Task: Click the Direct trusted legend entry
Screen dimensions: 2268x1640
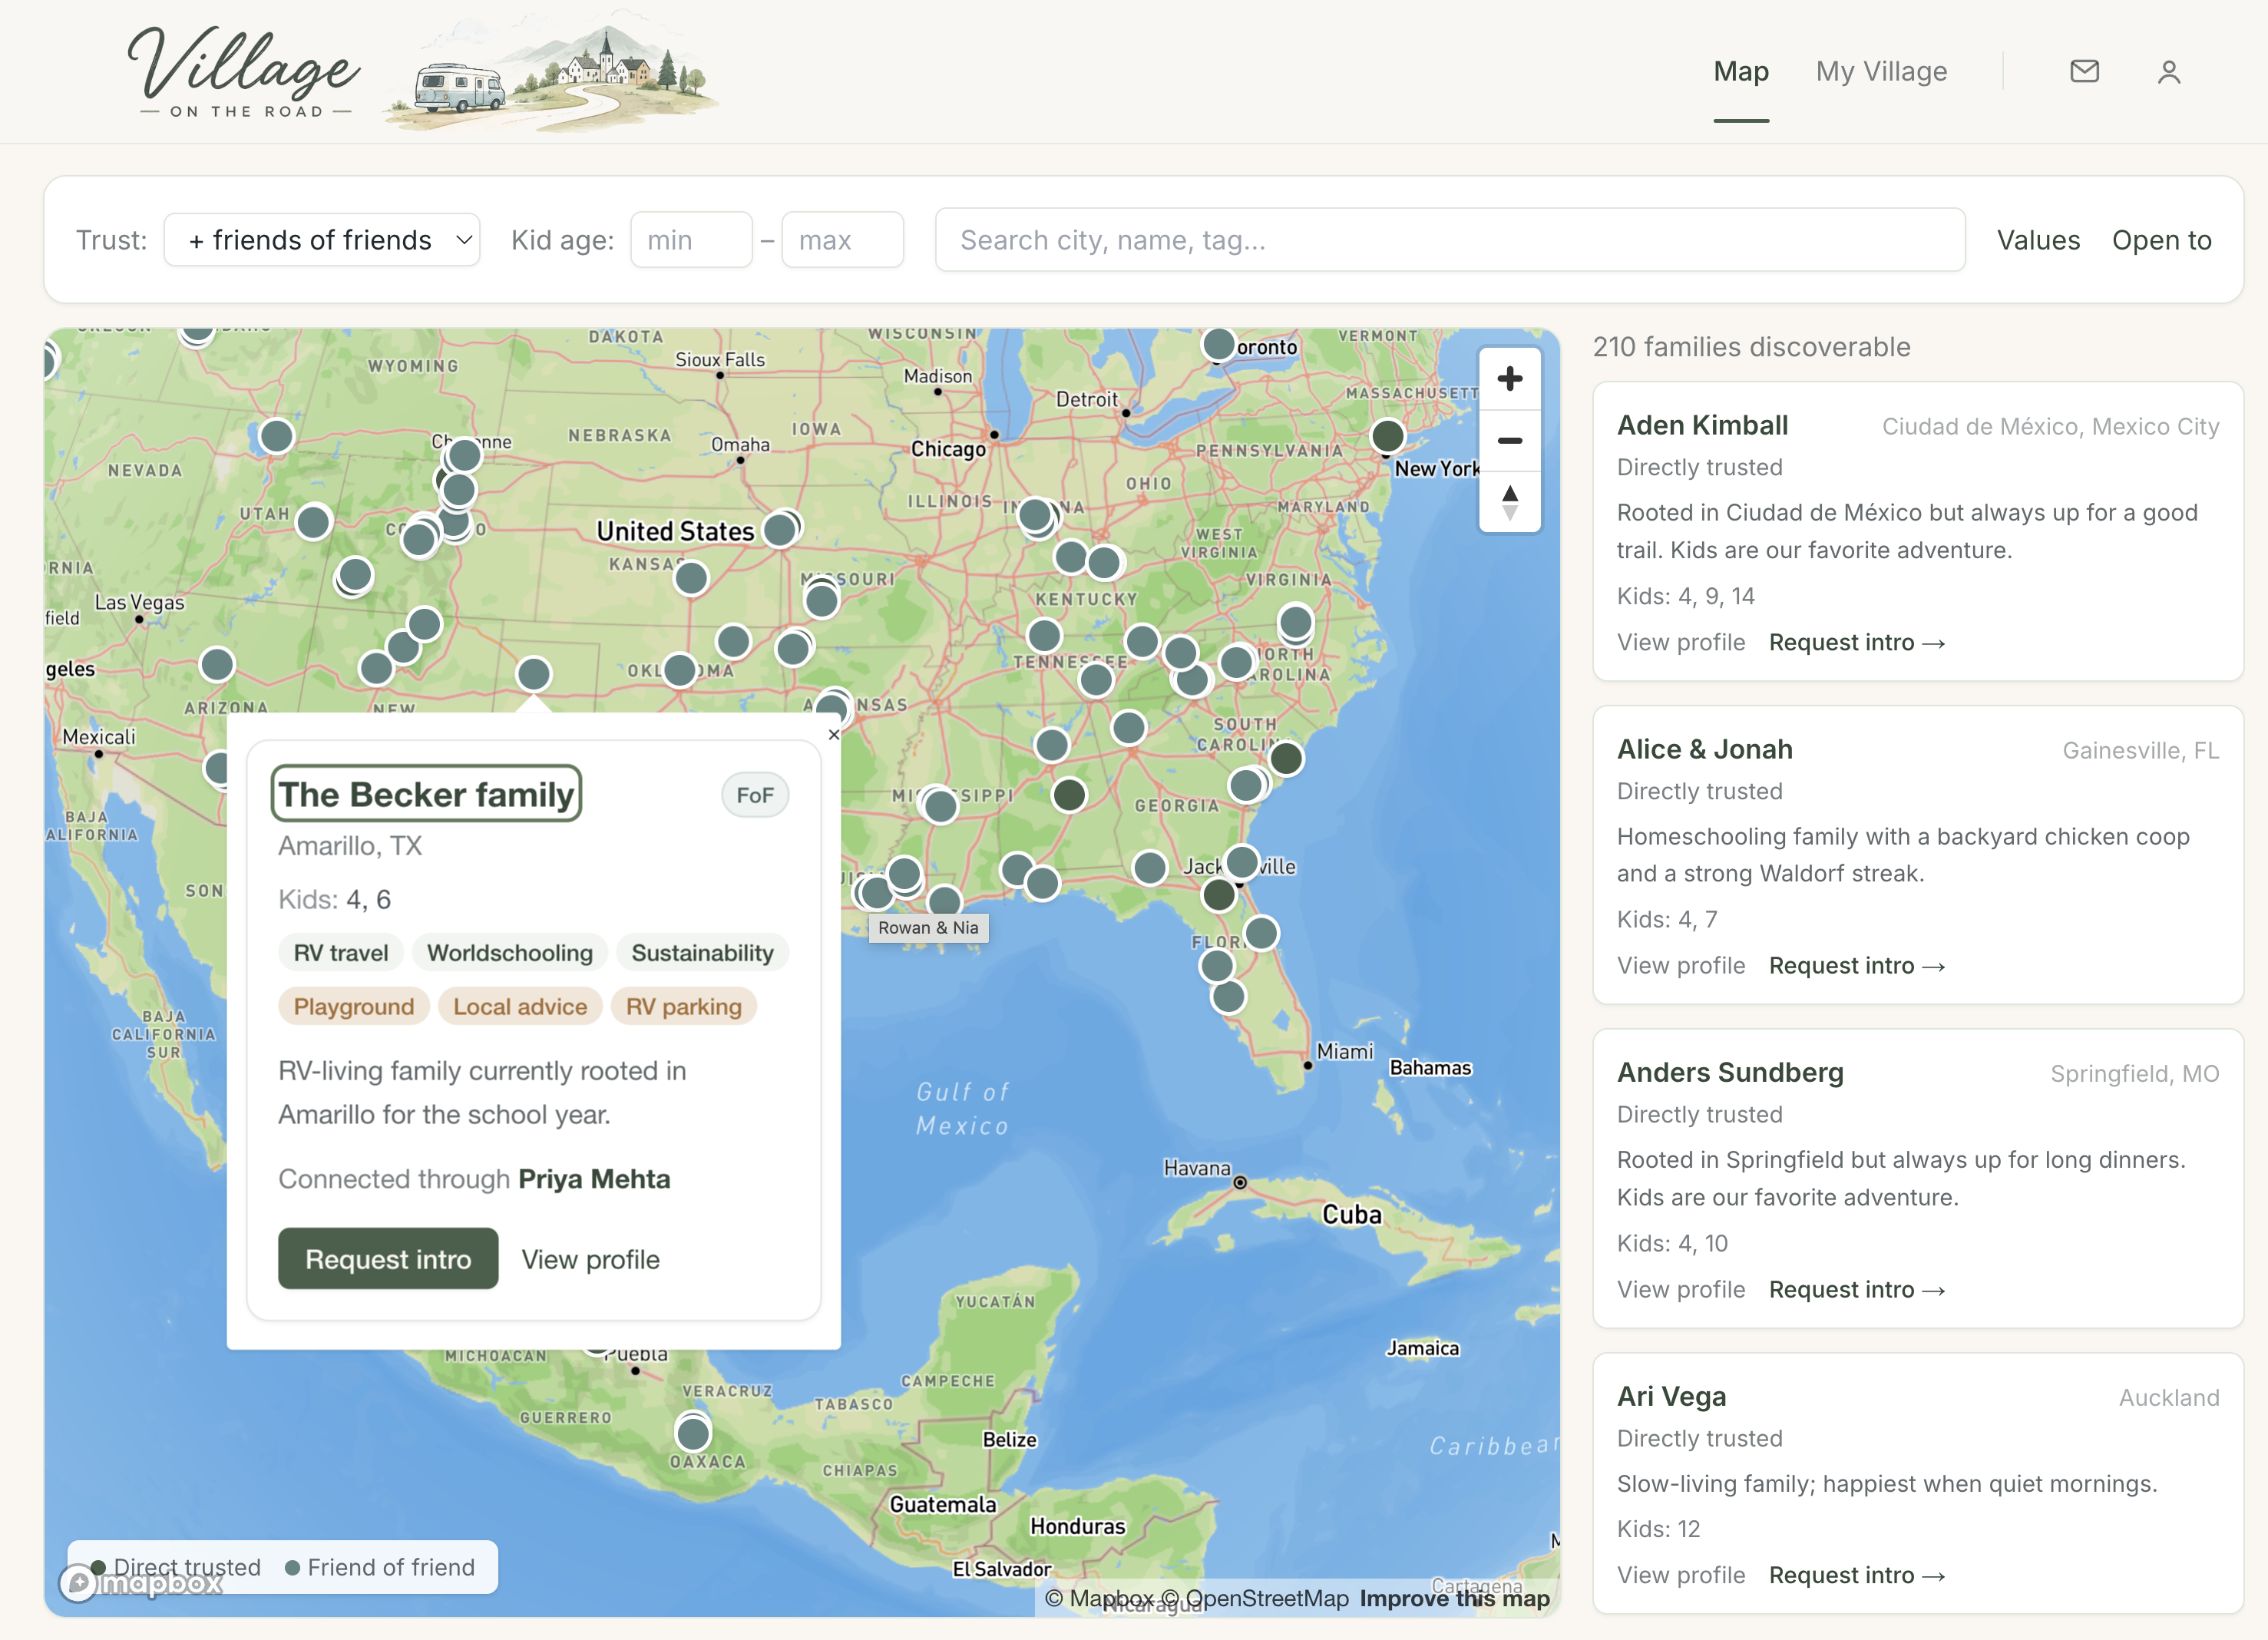Action: pyautogui.click(x=176, y=1568)
